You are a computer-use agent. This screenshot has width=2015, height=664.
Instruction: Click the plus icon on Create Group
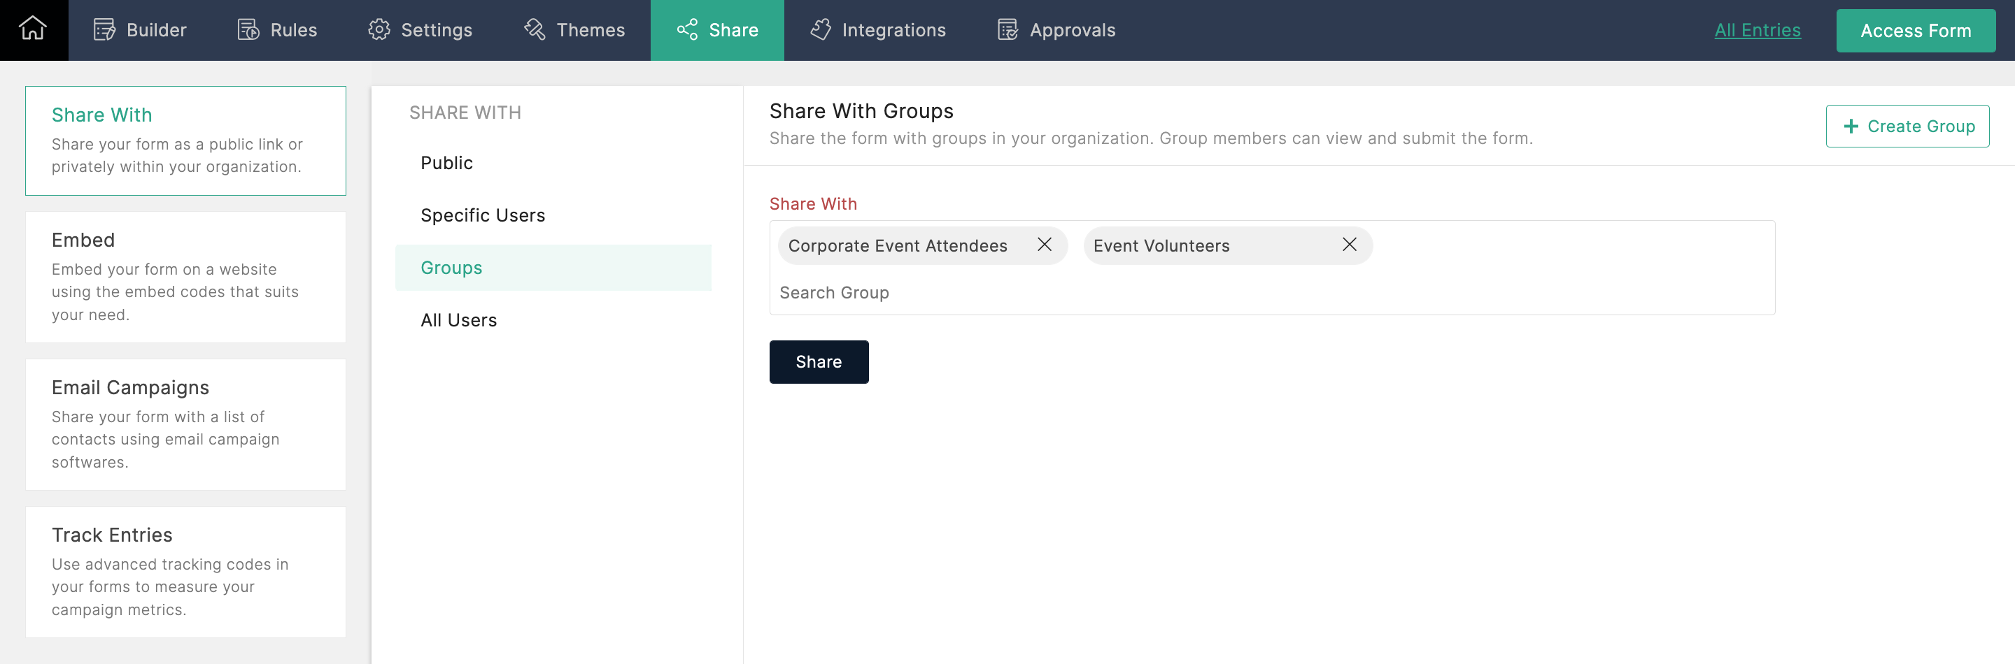point(1851,127)
